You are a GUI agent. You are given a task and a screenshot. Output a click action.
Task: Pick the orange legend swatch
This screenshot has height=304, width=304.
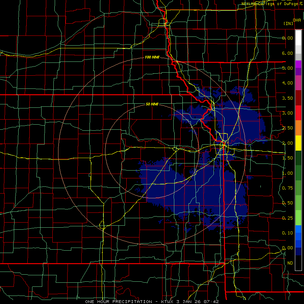click(x=298, y=128)
